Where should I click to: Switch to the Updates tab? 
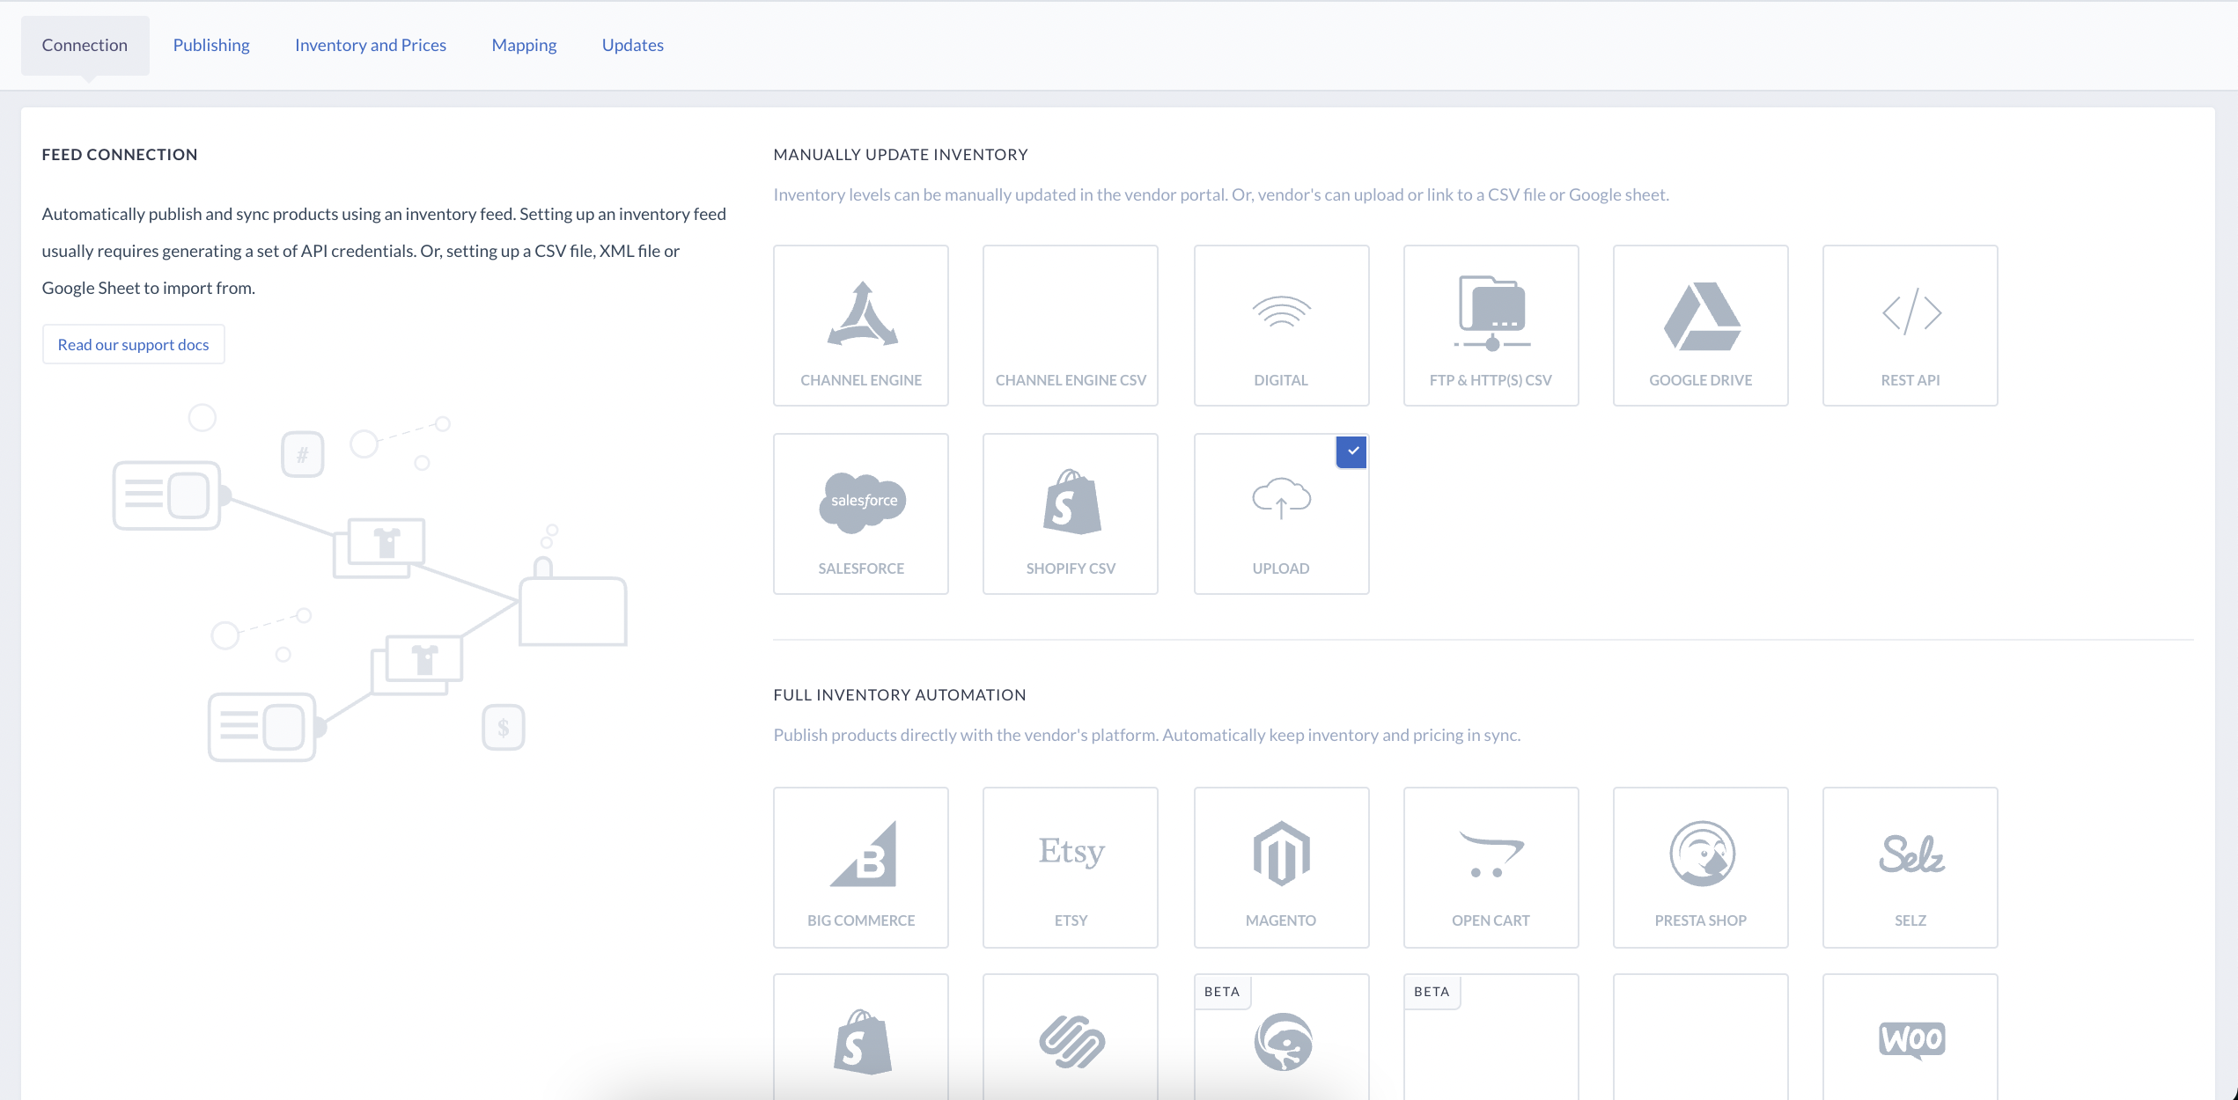633,45
